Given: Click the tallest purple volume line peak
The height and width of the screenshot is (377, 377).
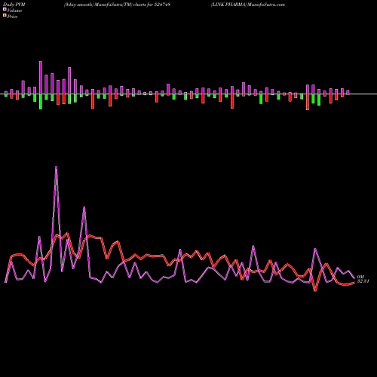Looking at the screenshot, I should pyautogui.click(x=56, y=167).
